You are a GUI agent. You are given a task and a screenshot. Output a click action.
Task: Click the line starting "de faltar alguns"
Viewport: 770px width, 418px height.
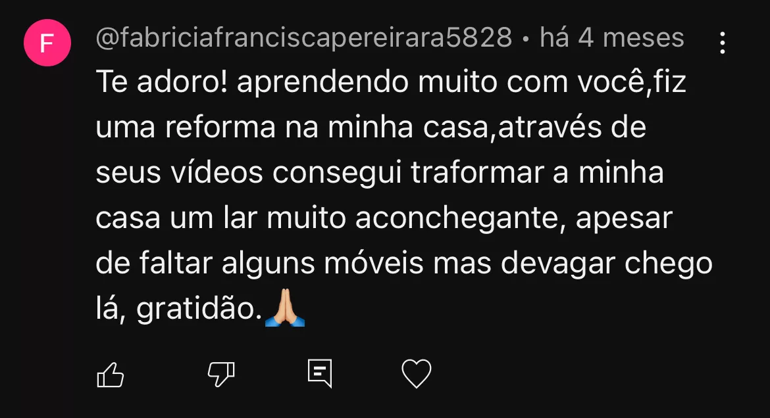point(403,264)
